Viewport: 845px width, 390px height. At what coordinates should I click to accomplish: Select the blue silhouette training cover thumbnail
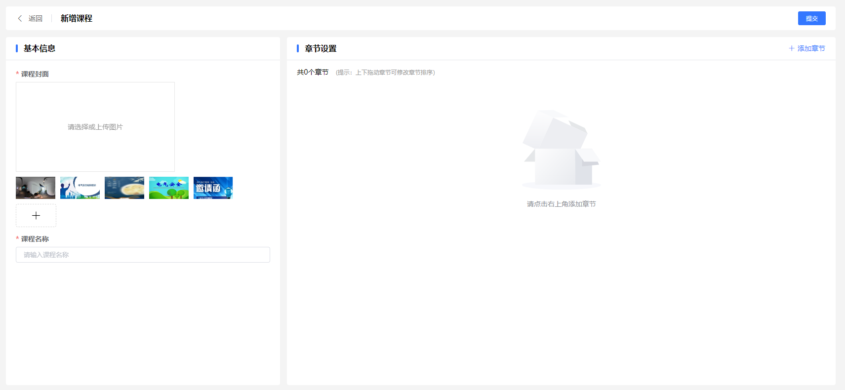pos(80,188)
